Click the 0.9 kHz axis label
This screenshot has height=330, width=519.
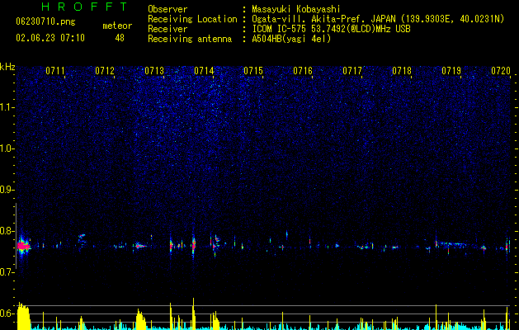coord(7,190)
